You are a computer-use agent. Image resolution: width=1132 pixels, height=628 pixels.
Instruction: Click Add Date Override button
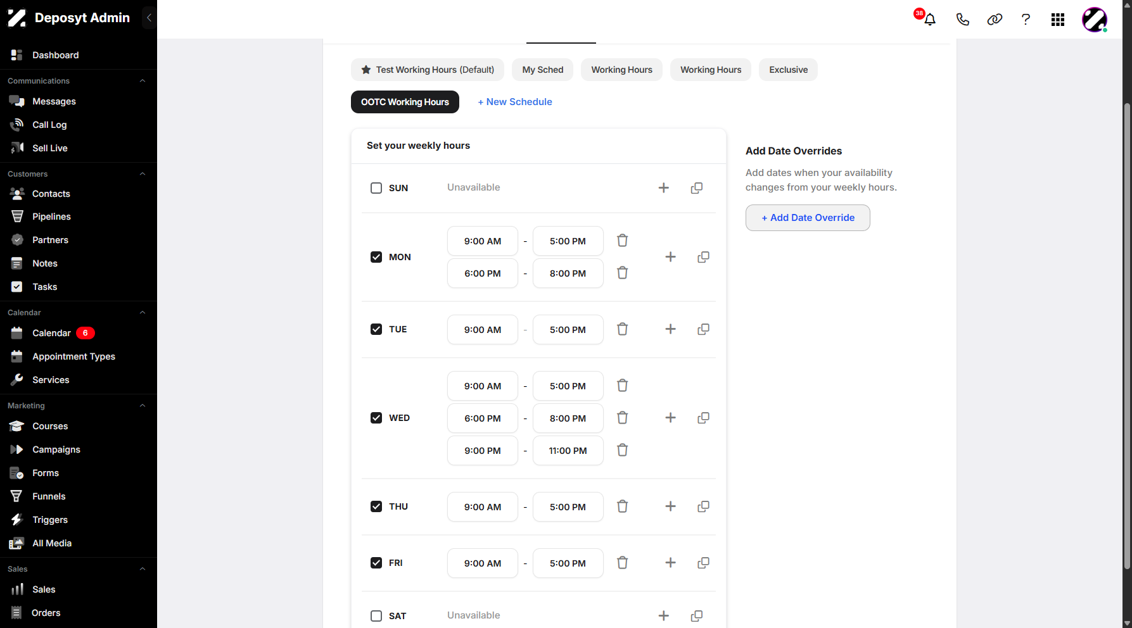[x=808, y=218]
